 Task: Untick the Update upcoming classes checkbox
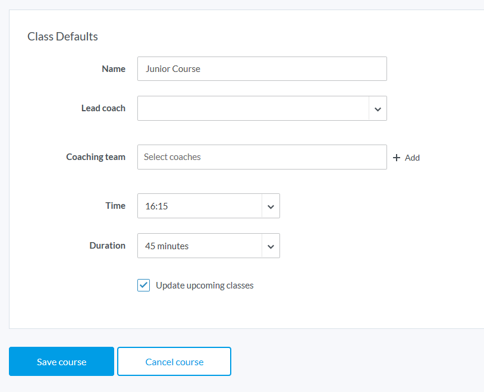pos(144,286)
